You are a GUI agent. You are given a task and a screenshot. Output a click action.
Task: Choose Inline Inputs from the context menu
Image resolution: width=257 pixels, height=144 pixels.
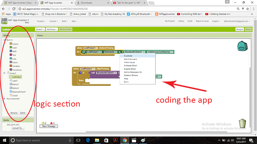[137, 62]
